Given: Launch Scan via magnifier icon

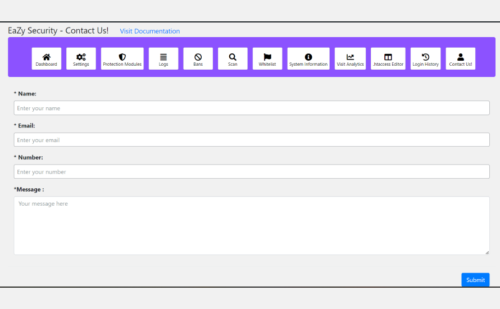Looking at the screenshot, I should point(233,58).
